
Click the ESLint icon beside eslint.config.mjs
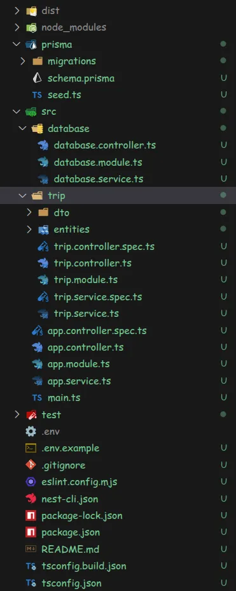(x=31, y=482)
